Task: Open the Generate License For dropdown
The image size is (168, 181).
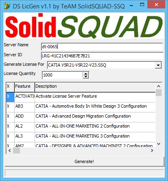Action: coord(158,65)
